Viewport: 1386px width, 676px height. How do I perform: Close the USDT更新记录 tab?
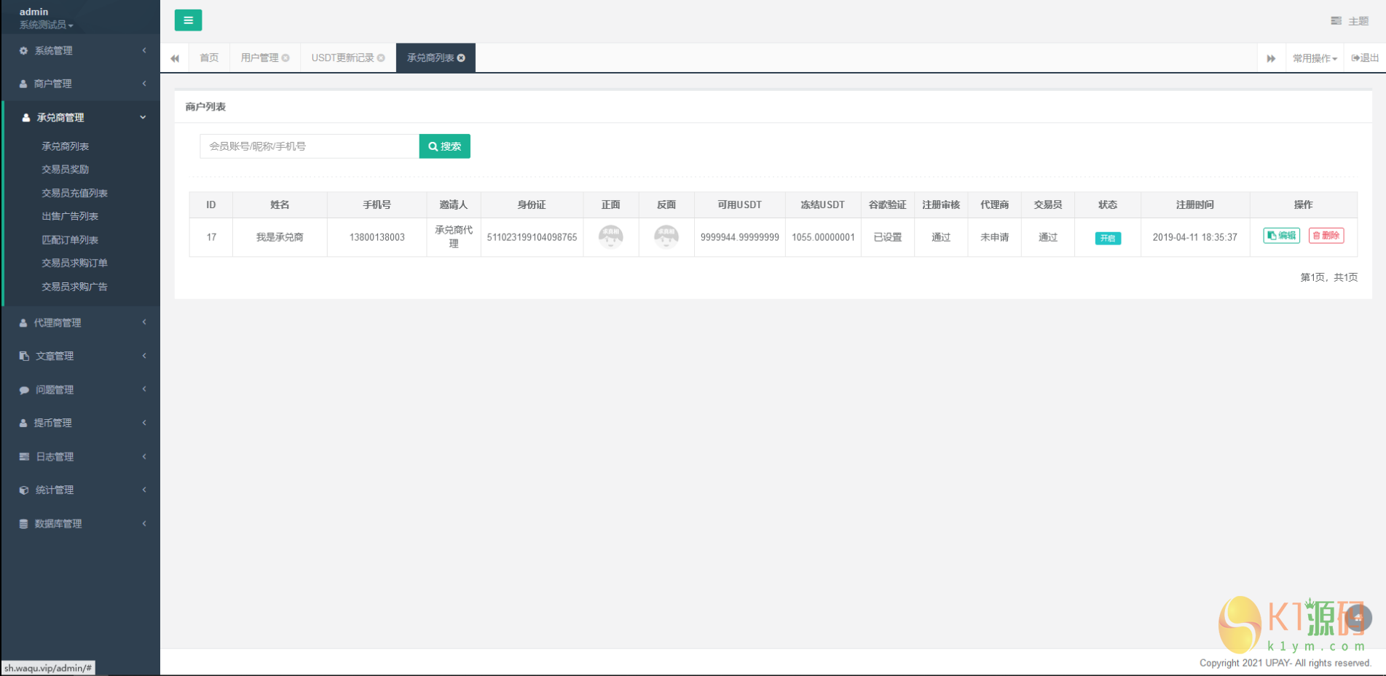pyautogui.click(x=381, y=58)
